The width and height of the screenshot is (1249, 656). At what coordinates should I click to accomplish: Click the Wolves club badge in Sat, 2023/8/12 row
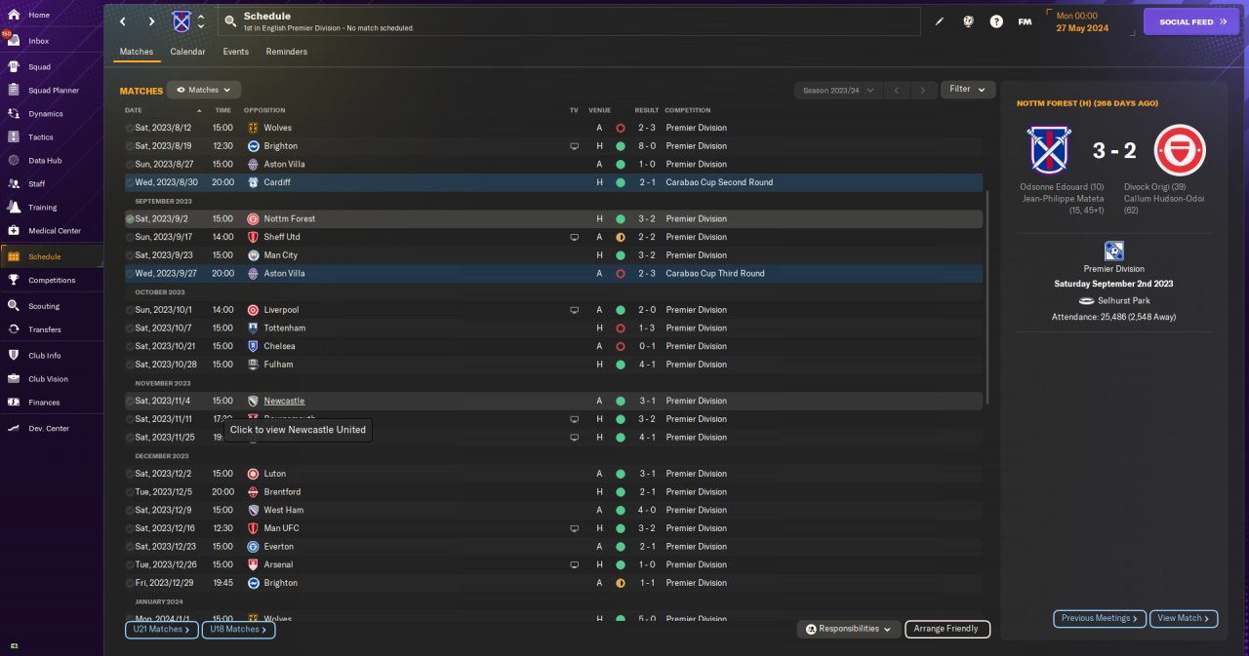pyautogui.click(x=253, y=128)
